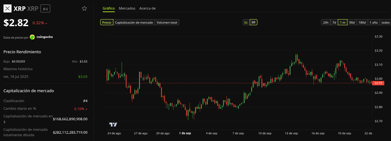Click fully diluted value $282,112,283,719.00
The height and width of the screenshot is (141, 391).
[70, 132]
